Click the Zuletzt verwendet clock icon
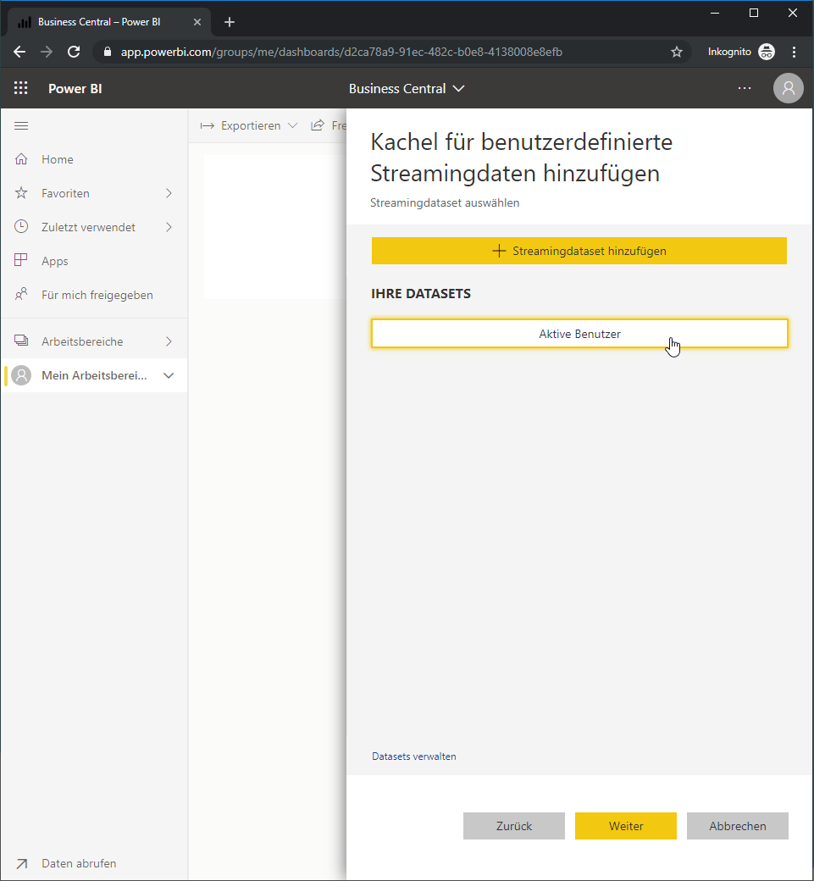Screen dimensions: 814x881 21,227
